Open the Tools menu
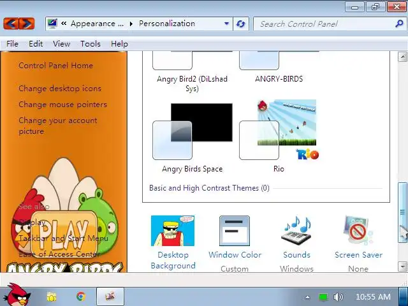408x306 pixels. click(x=91, y=44)
